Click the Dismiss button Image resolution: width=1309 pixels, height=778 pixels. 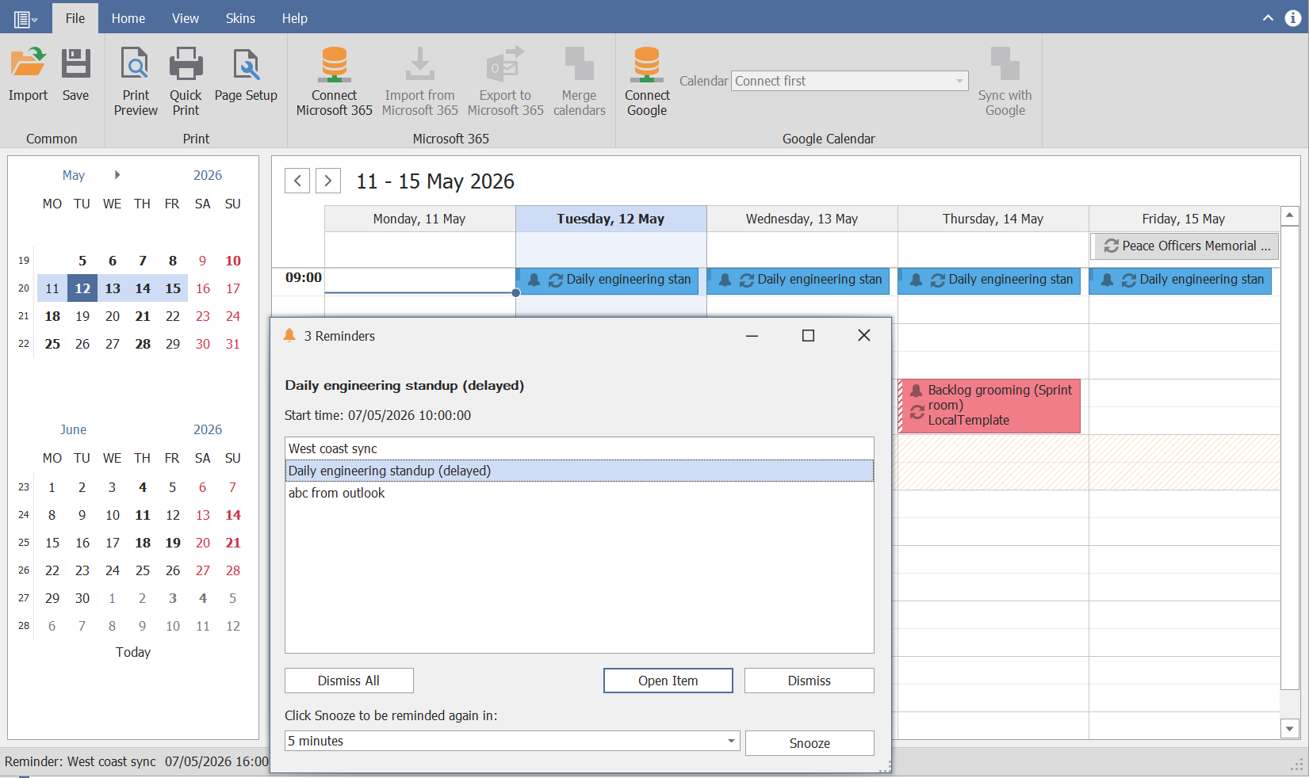809,681
